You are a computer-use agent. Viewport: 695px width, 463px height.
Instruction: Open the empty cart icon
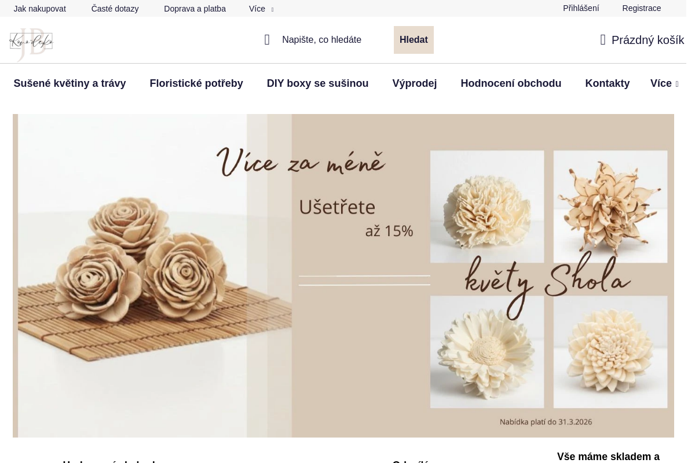click(x=603, y=40)
